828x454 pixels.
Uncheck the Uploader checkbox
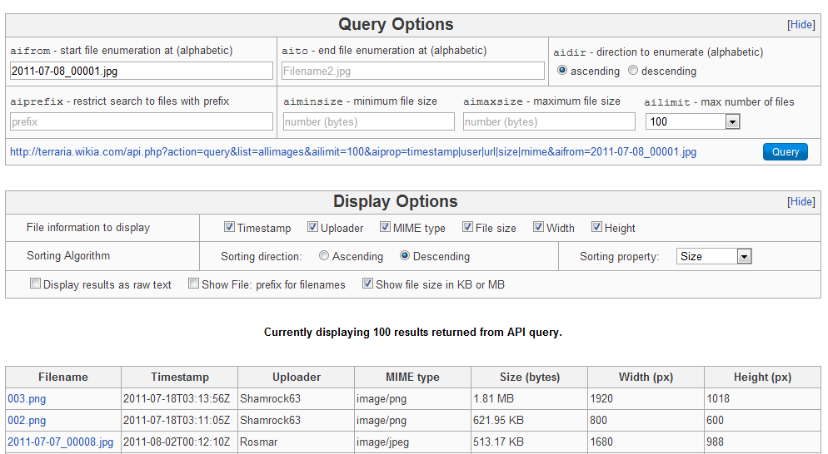point(312,227)
